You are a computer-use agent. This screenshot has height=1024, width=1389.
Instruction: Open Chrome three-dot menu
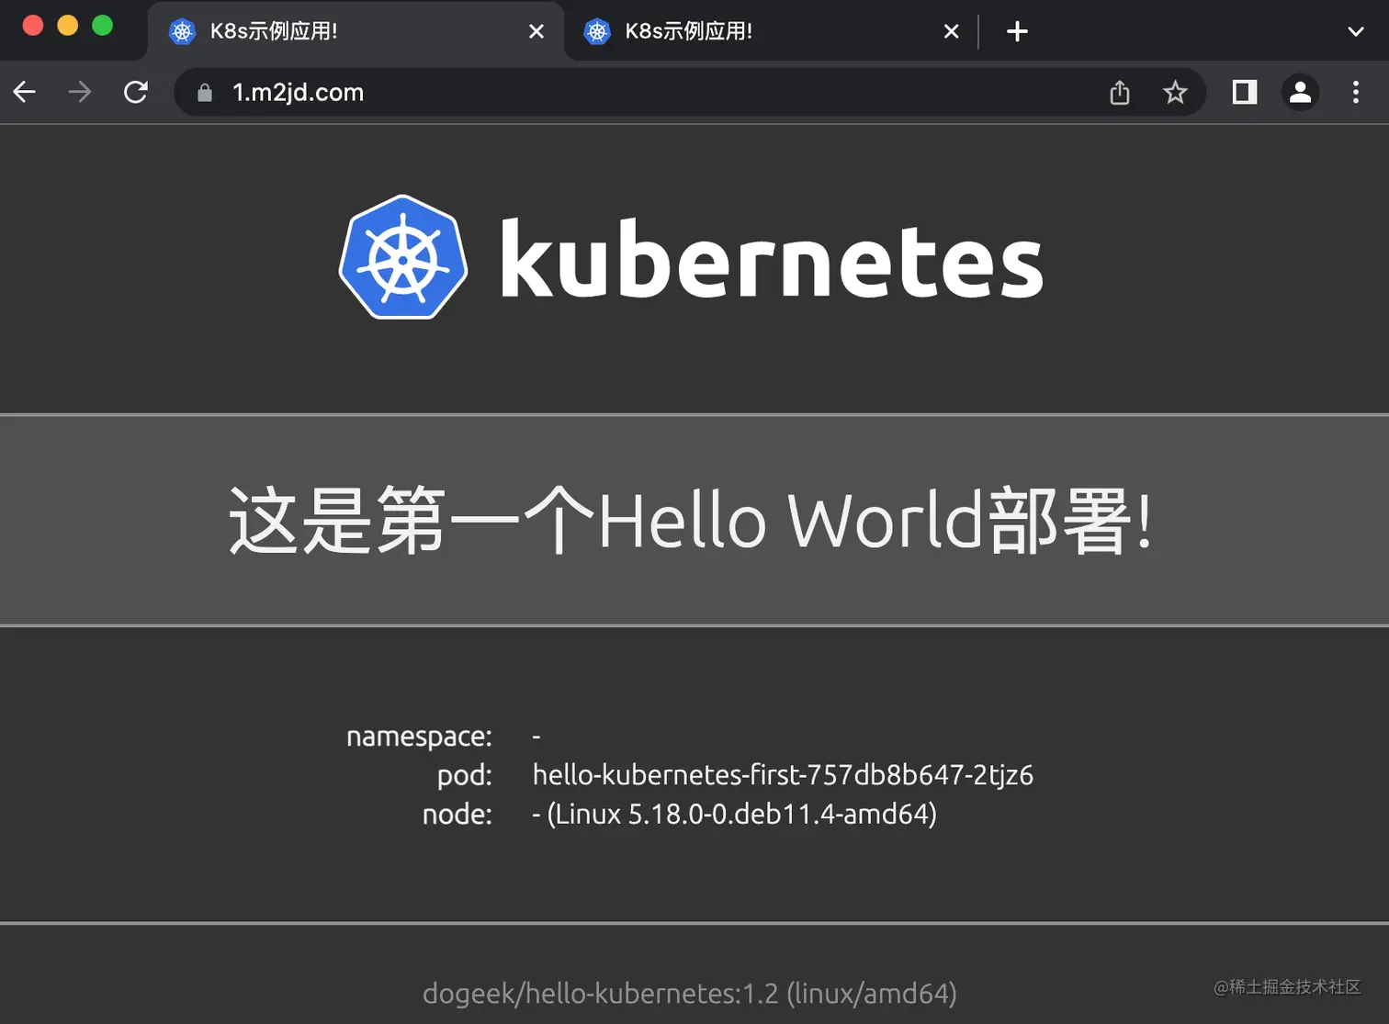pos(1356,92)
